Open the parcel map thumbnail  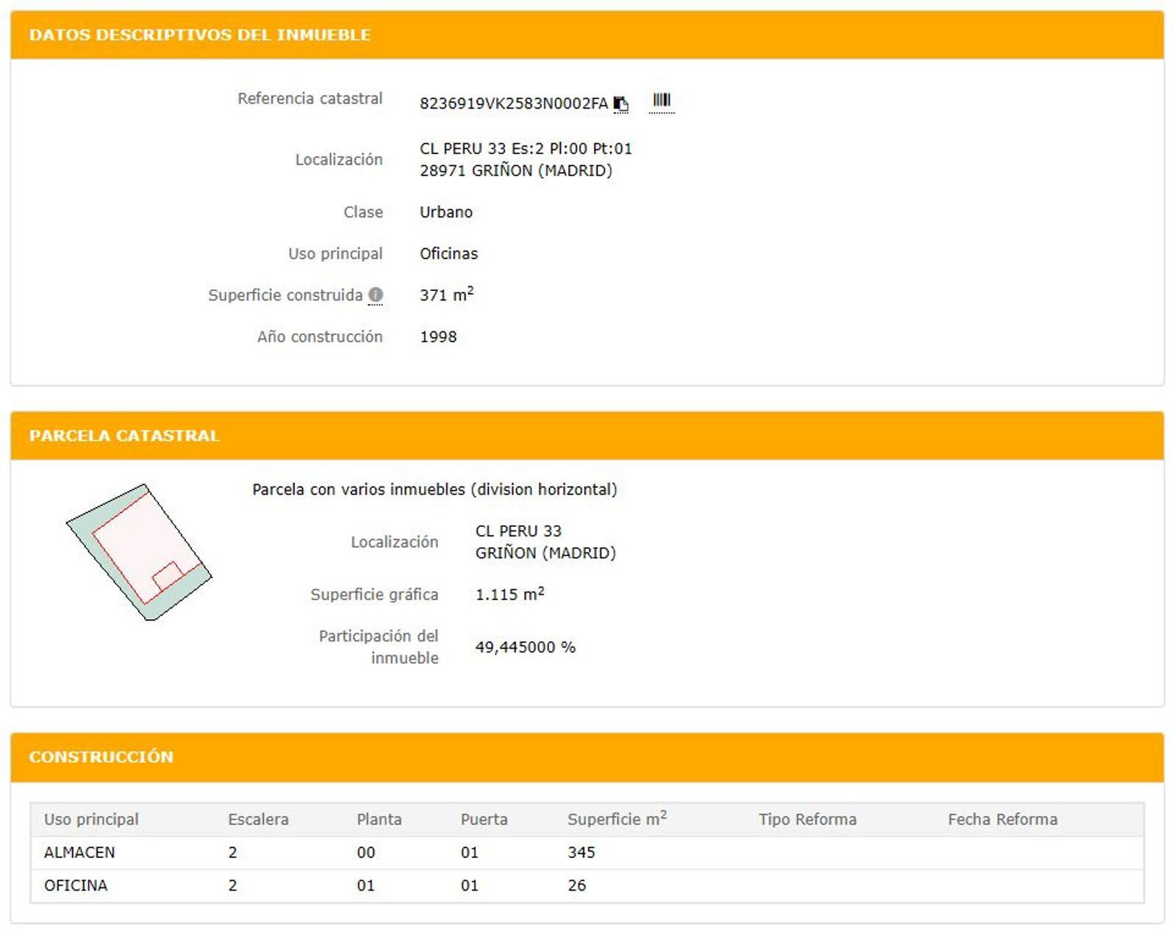[139, 552]
